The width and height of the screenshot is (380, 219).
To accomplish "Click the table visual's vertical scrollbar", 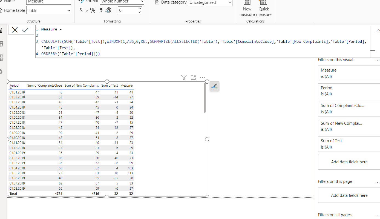I will click(x=205, y=98).
